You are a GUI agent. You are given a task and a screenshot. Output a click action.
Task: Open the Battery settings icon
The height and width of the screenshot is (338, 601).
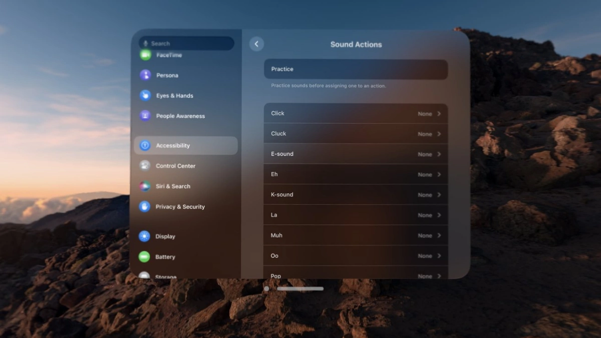tap(145, 256)
